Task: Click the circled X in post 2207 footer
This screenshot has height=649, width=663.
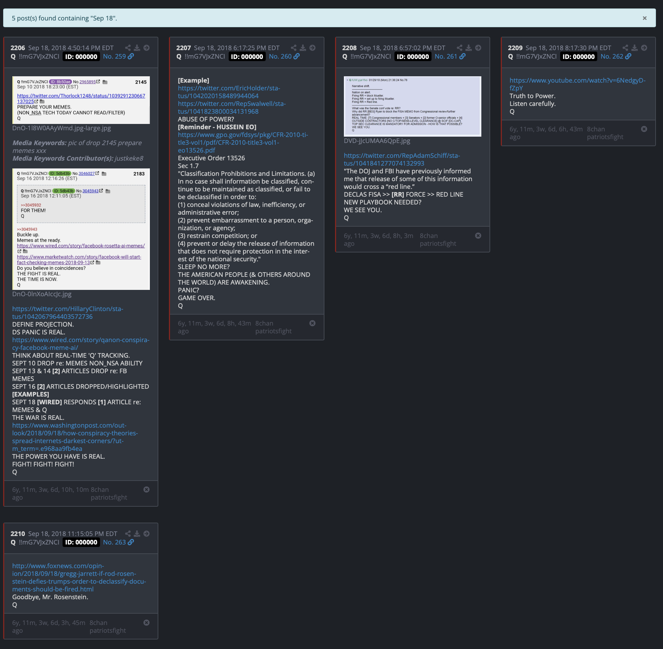Action: pos(312,323)
